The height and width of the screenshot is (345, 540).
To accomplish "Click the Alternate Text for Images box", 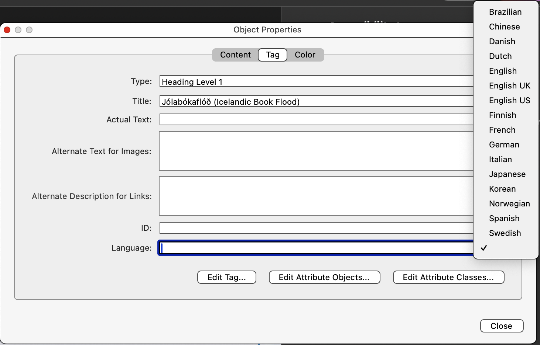I will [295, 151].
